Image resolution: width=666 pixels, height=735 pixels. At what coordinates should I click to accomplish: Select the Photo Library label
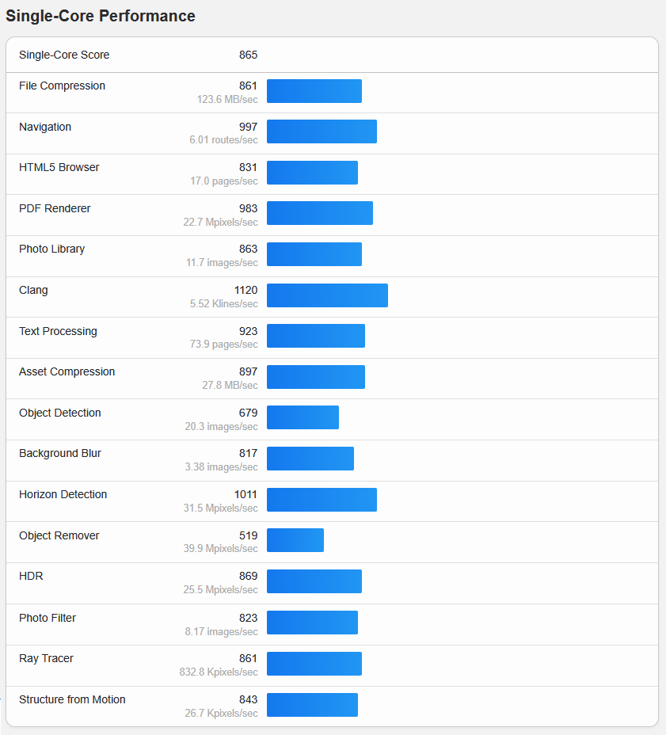pyautogui.click(x=51, y=249)
